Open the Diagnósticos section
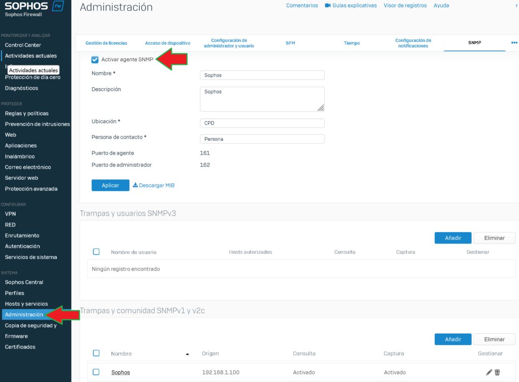 (x=21, y=87)
